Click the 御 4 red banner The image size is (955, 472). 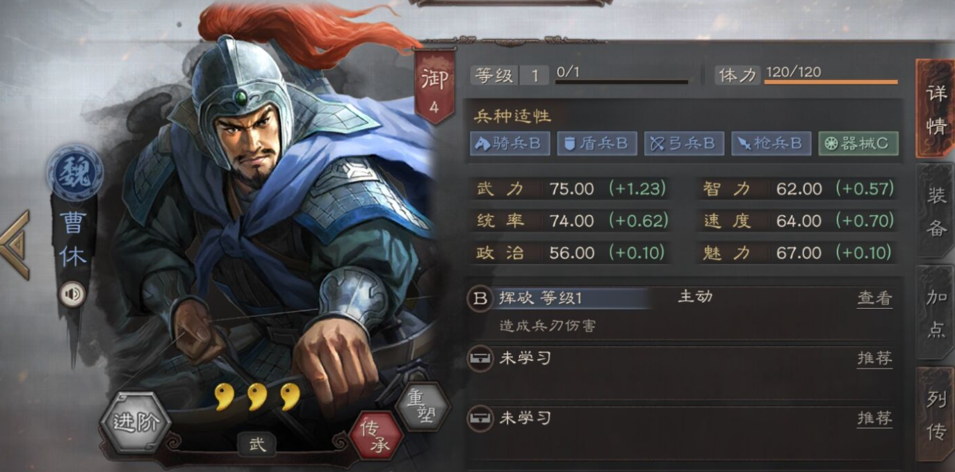click(x=434, y=86)
